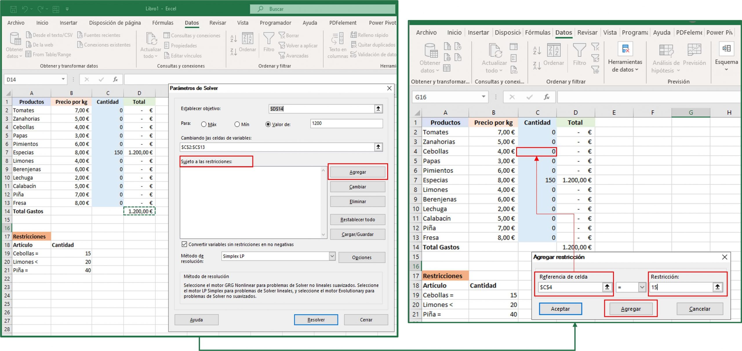The width and height of the screenshot is (742, 351).
Task: Open the operator dropdown in Agregar restricción
Action: click(x=642, y=287)
